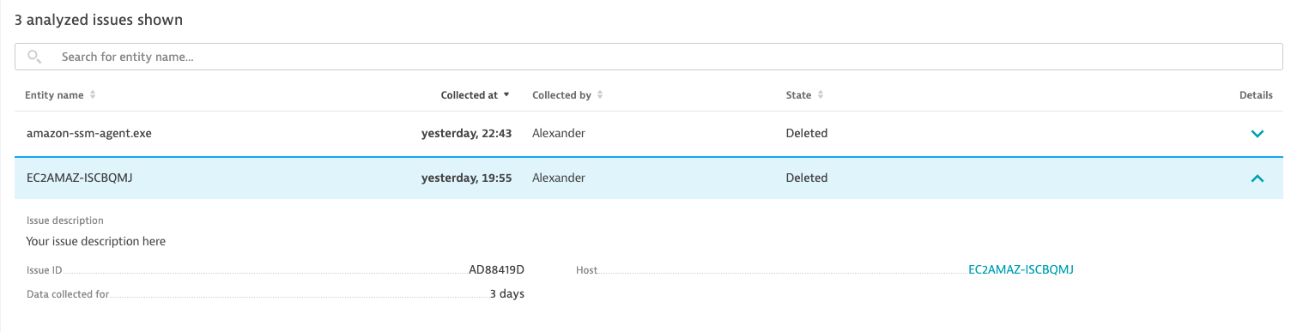Click the sort arrows beside Entity name
The image size is (1297, 332).
pos(93,95)
